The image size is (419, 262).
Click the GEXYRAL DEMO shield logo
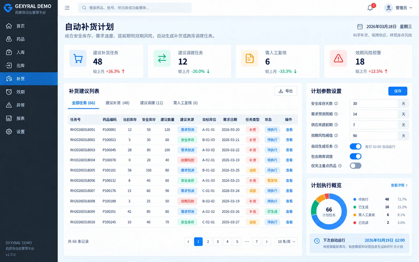point(8,8)
